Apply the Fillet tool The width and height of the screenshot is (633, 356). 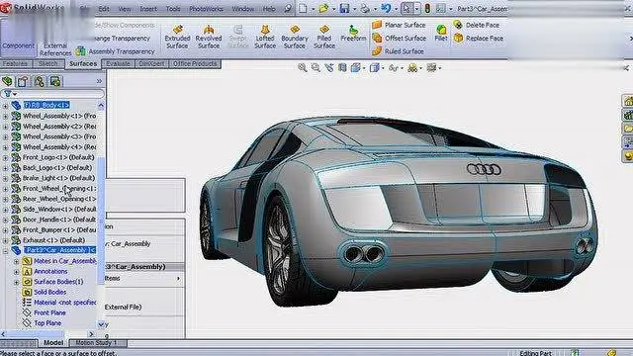click(441, 33)
